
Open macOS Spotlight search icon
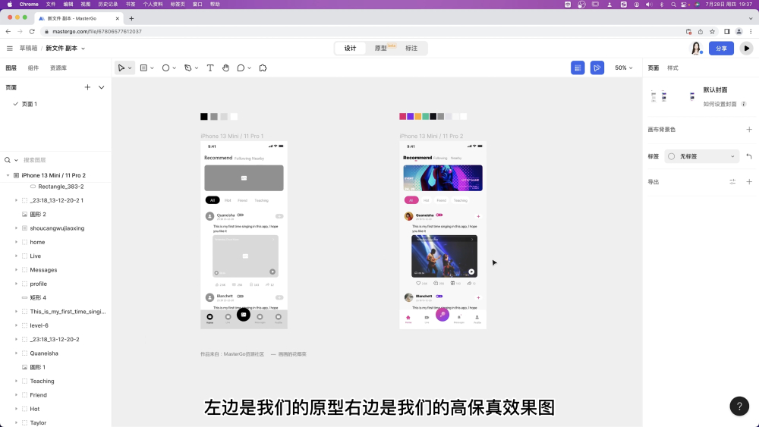tap(673, 5)
